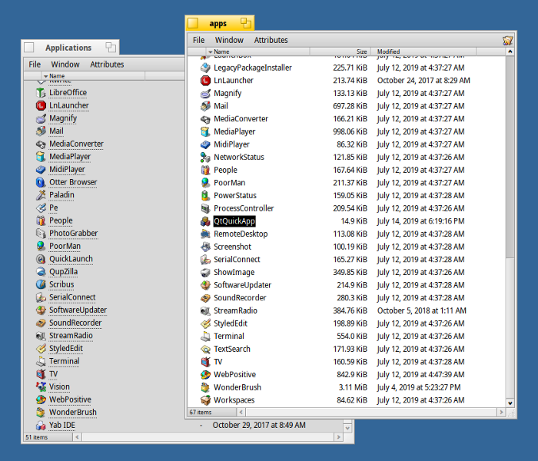Select the Magnify icon in apps window
Viewport: 538px width, 461px height.
click(205, 93)
